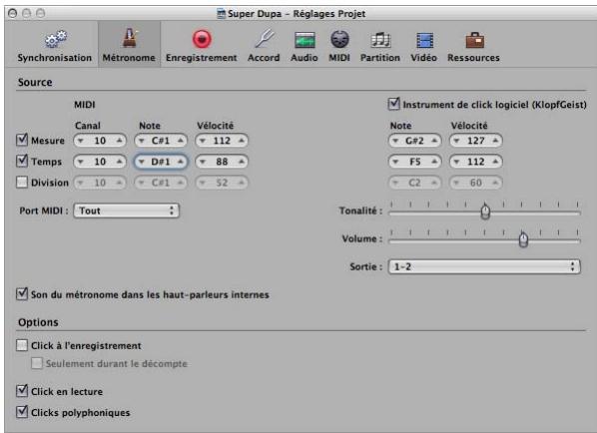Click the Volume slider handle

pos(523,239)
